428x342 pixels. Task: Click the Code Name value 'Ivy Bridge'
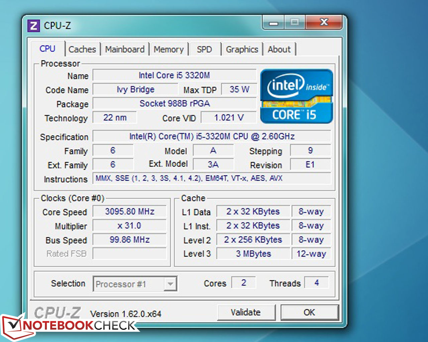coord(135,90)
